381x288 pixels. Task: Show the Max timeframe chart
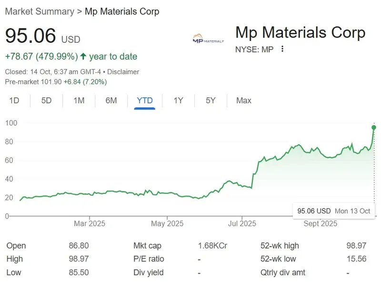[x=243, y=101]
